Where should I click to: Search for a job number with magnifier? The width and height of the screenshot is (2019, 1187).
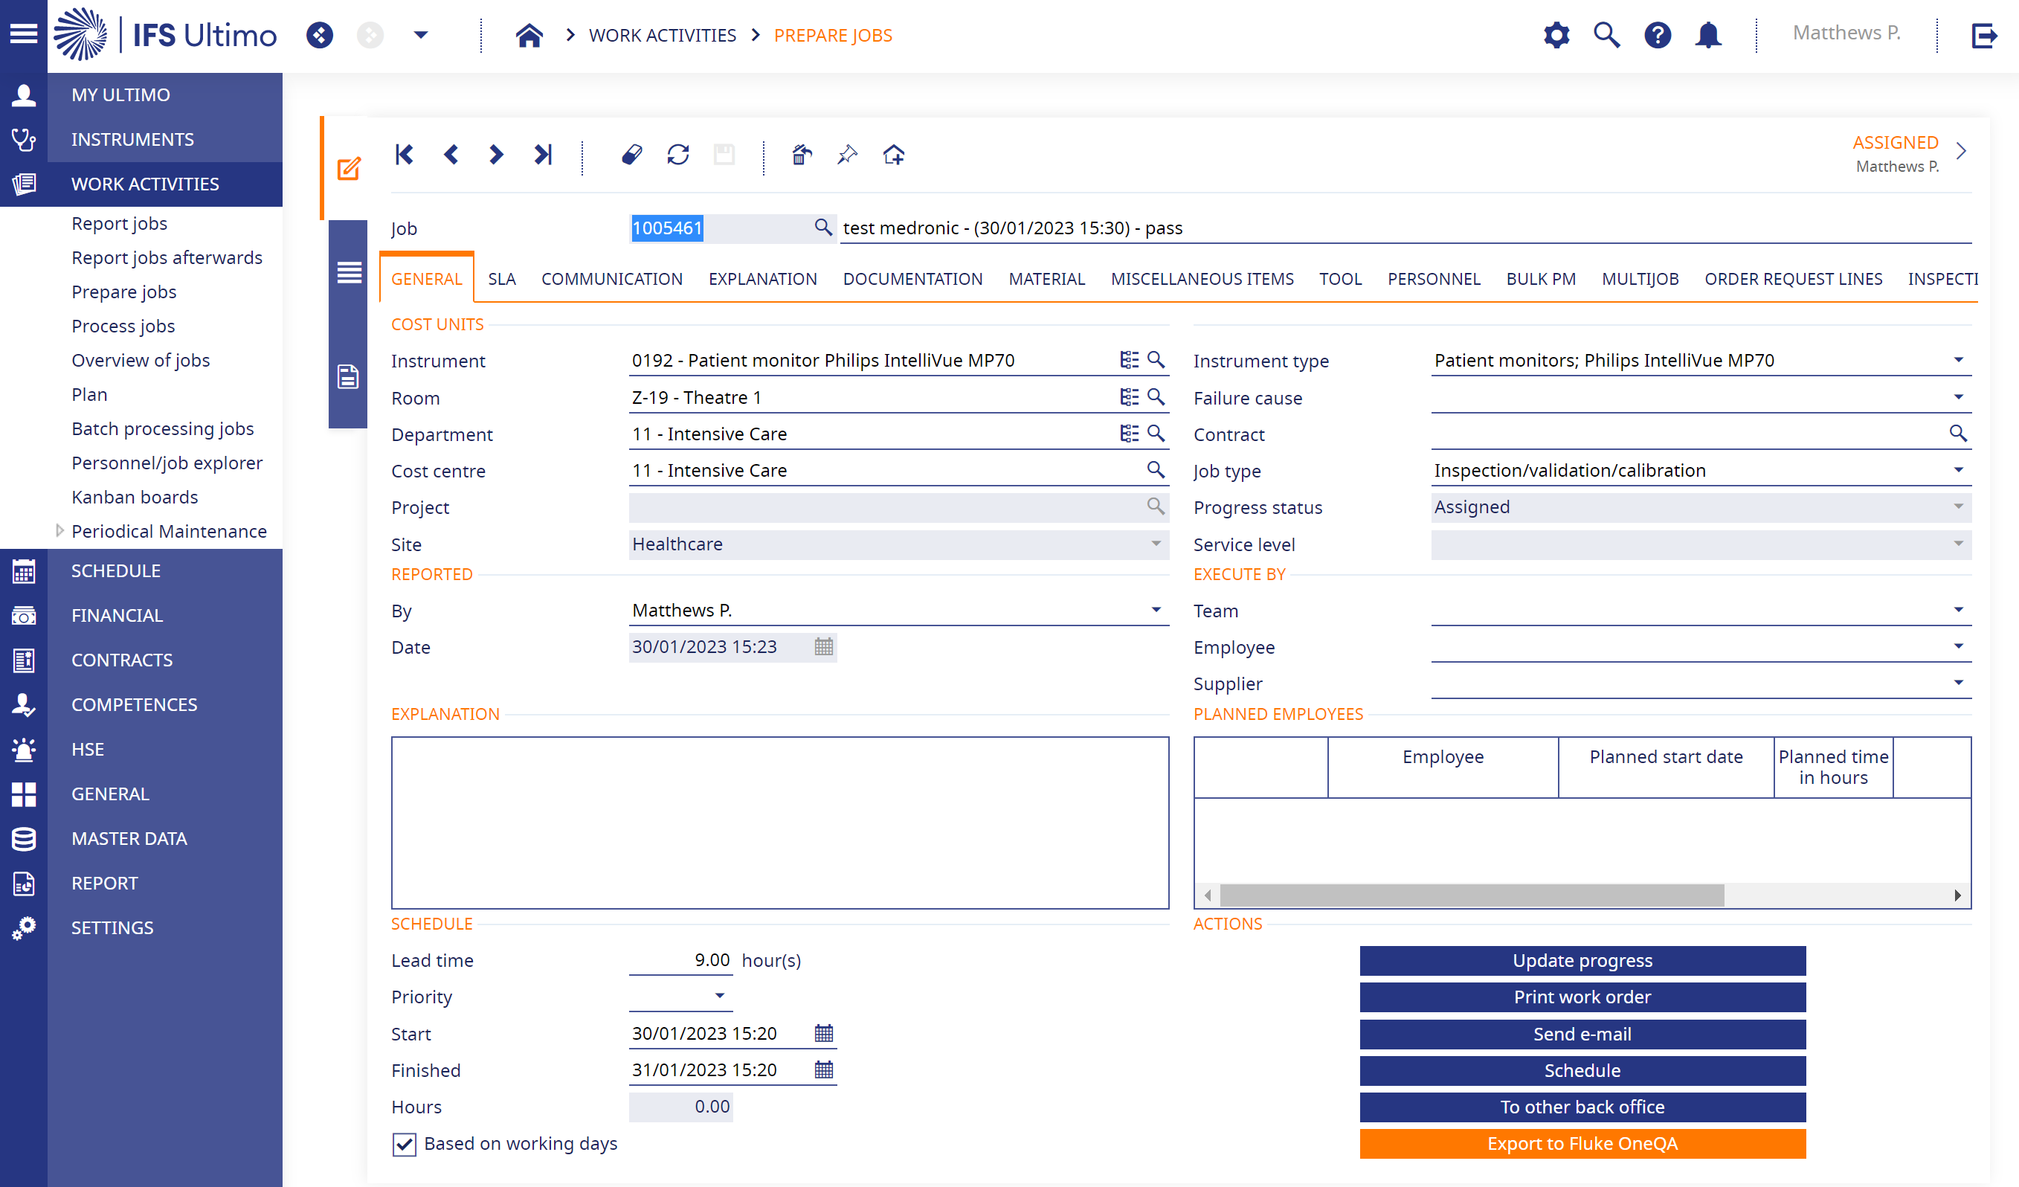coord(822,228)
